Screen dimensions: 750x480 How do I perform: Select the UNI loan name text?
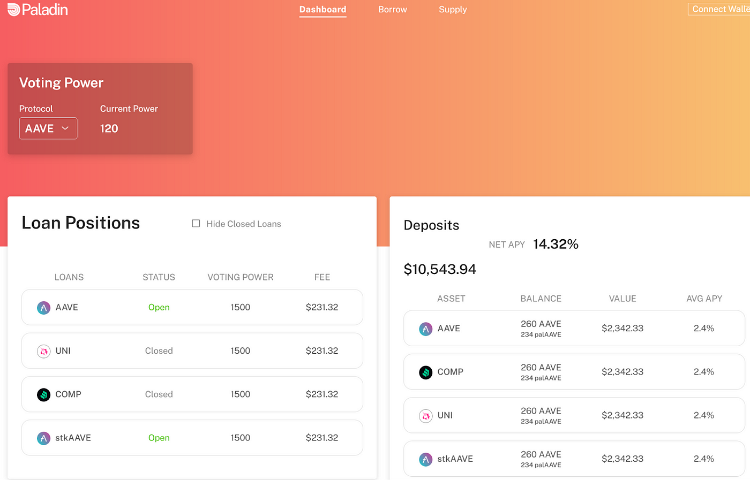63,351
